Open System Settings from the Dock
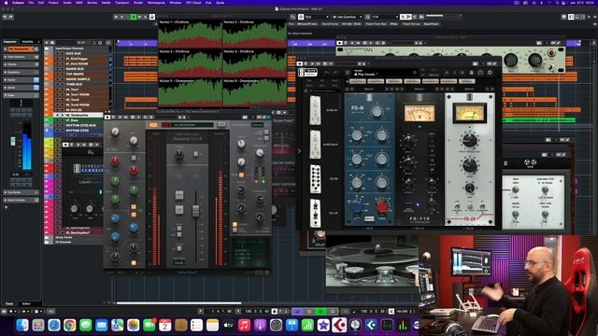The height and width of the screenshot is (336, 598). coord(276,325)
